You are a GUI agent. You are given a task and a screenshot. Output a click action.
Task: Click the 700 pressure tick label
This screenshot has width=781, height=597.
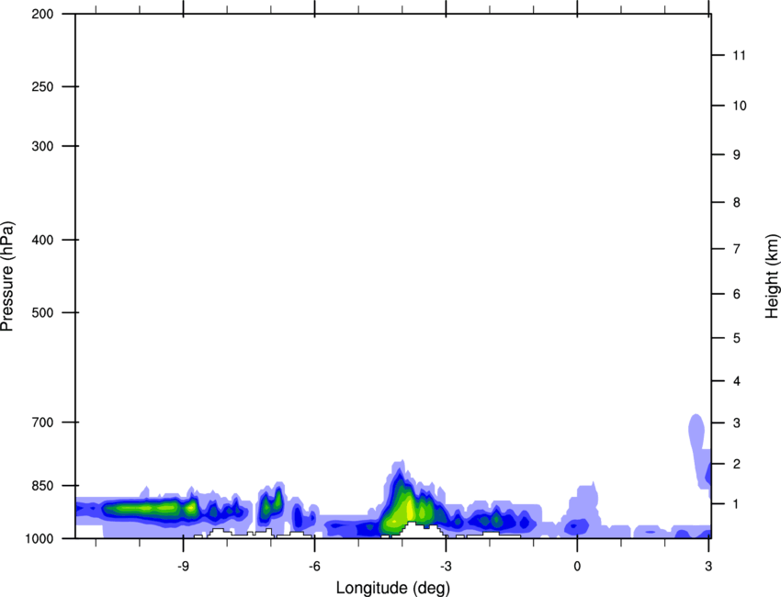pyautogui.click(x=43, y=422)
